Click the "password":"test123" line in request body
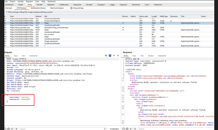This screenshot has width=218, height=130. click(x=19, y=99)
